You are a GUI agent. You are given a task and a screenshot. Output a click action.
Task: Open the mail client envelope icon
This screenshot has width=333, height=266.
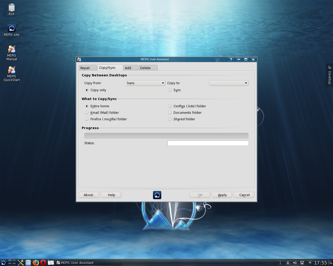[x=51, y=263]
